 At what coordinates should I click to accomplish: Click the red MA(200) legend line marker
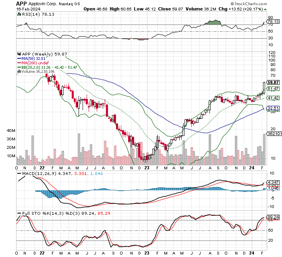19,63
